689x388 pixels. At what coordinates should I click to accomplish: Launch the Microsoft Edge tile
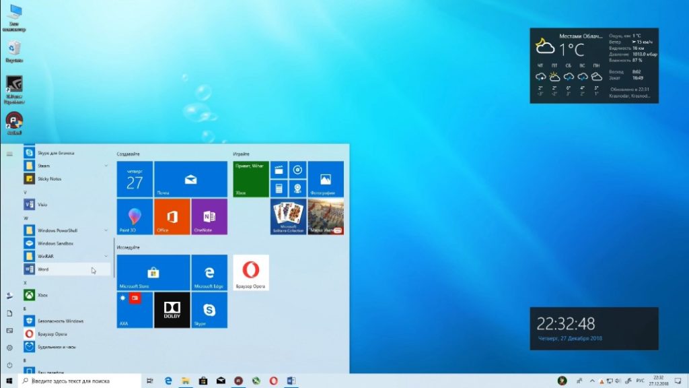[x=209, y=273]
